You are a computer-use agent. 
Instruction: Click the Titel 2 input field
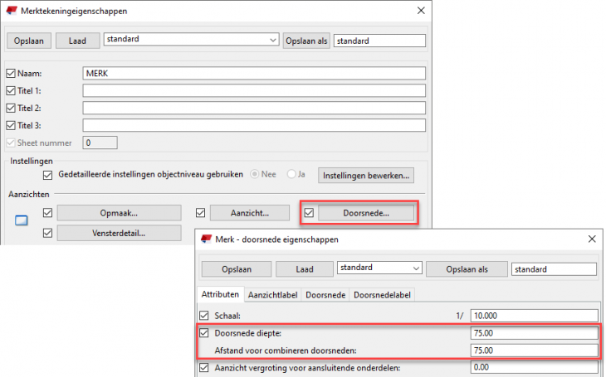coord(254,108)
